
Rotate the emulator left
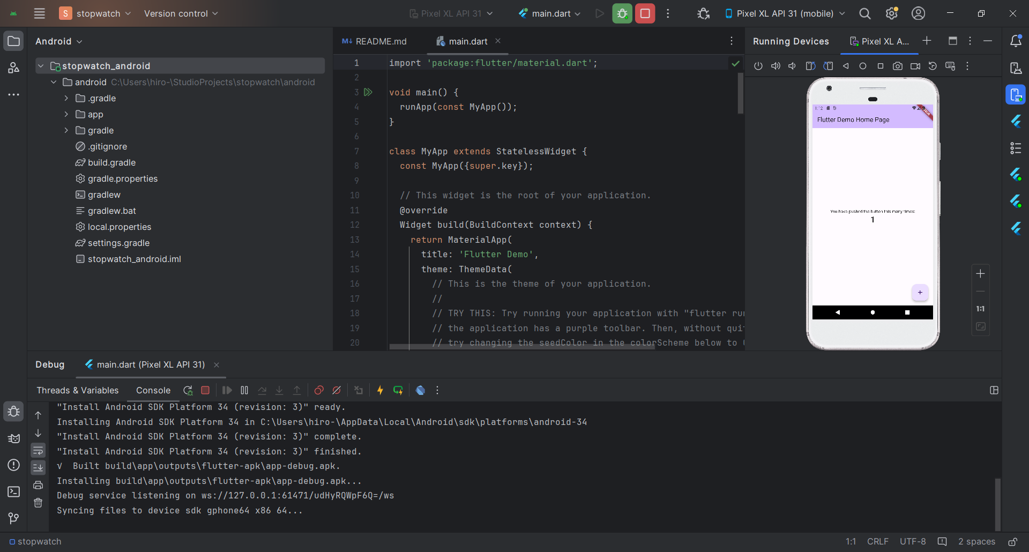click(810, 66)
